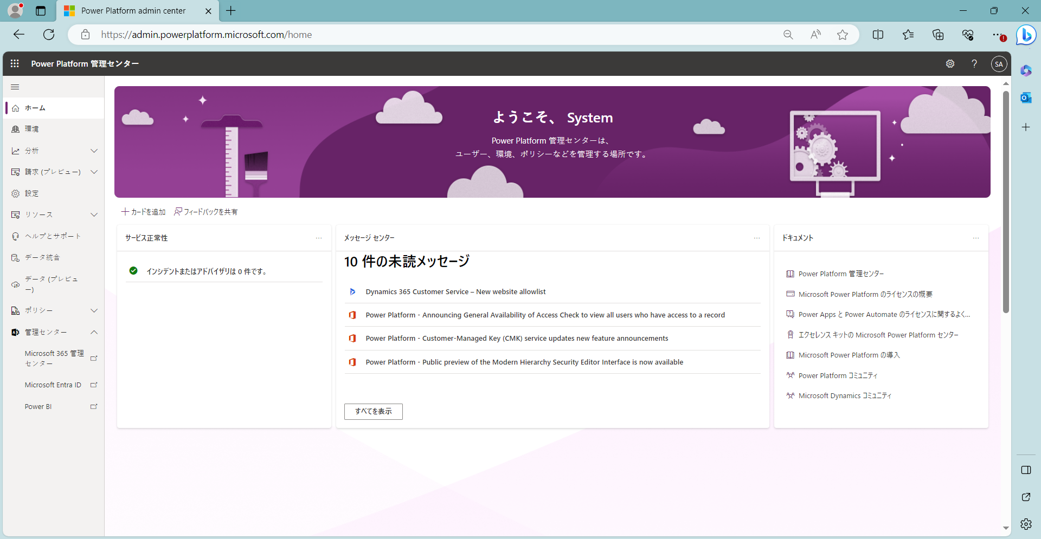Expand the 分析 section chevron
The width and height of the screenshot is (1041, 539).
(94, 151)
